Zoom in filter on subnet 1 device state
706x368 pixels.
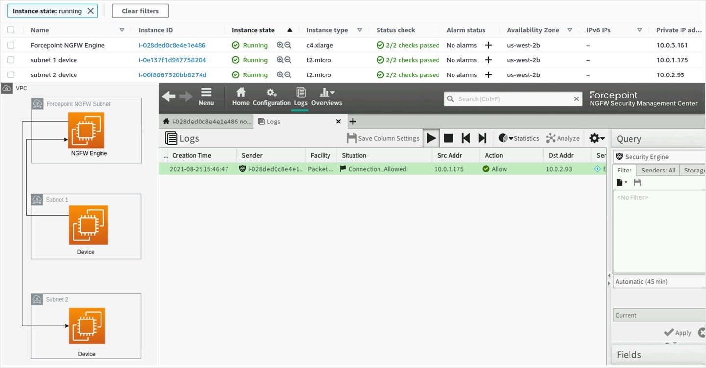pyautogui.click(x=280, y=60)
